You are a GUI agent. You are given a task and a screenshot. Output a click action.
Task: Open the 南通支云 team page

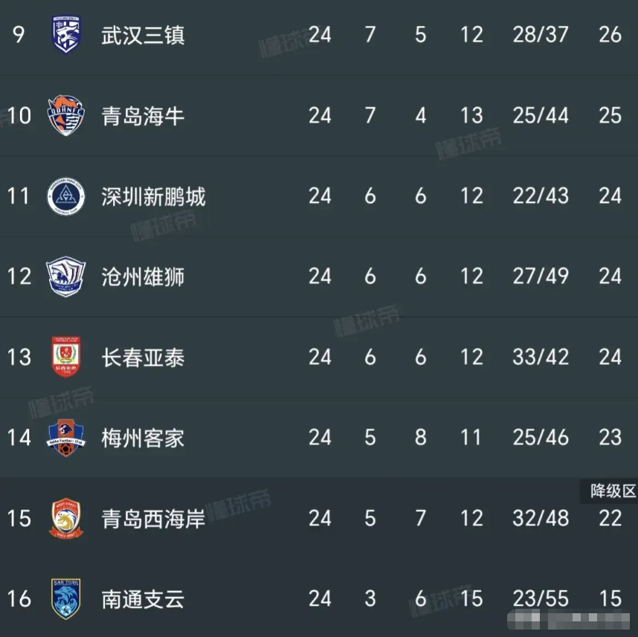click(143, 599)
